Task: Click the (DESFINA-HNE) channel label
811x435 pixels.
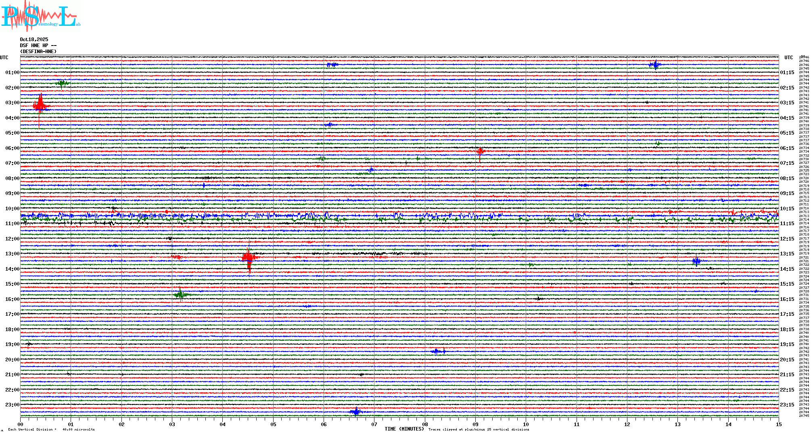Action: [38, 52]
